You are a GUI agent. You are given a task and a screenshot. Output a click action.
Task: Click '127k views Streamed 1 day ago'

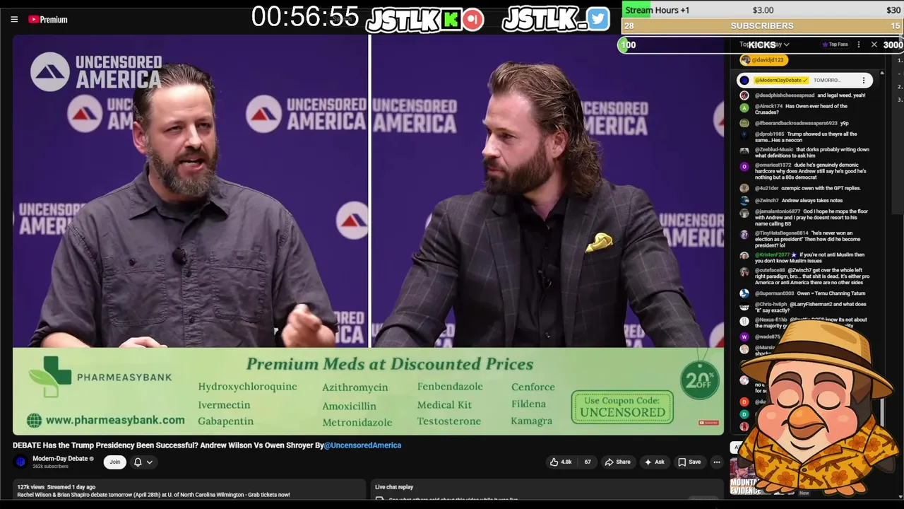pyautogui.click(x=56, y=487)
